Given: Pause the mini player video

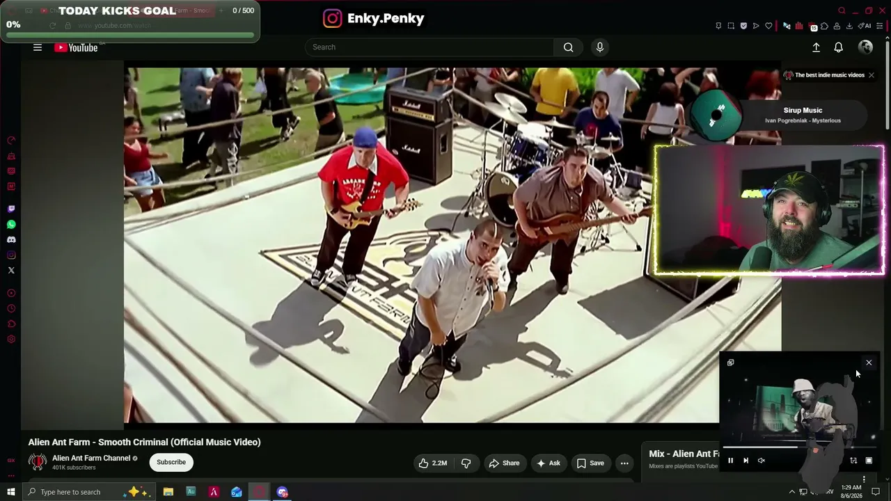Looking at the screenshot, I should coord(730,461).
